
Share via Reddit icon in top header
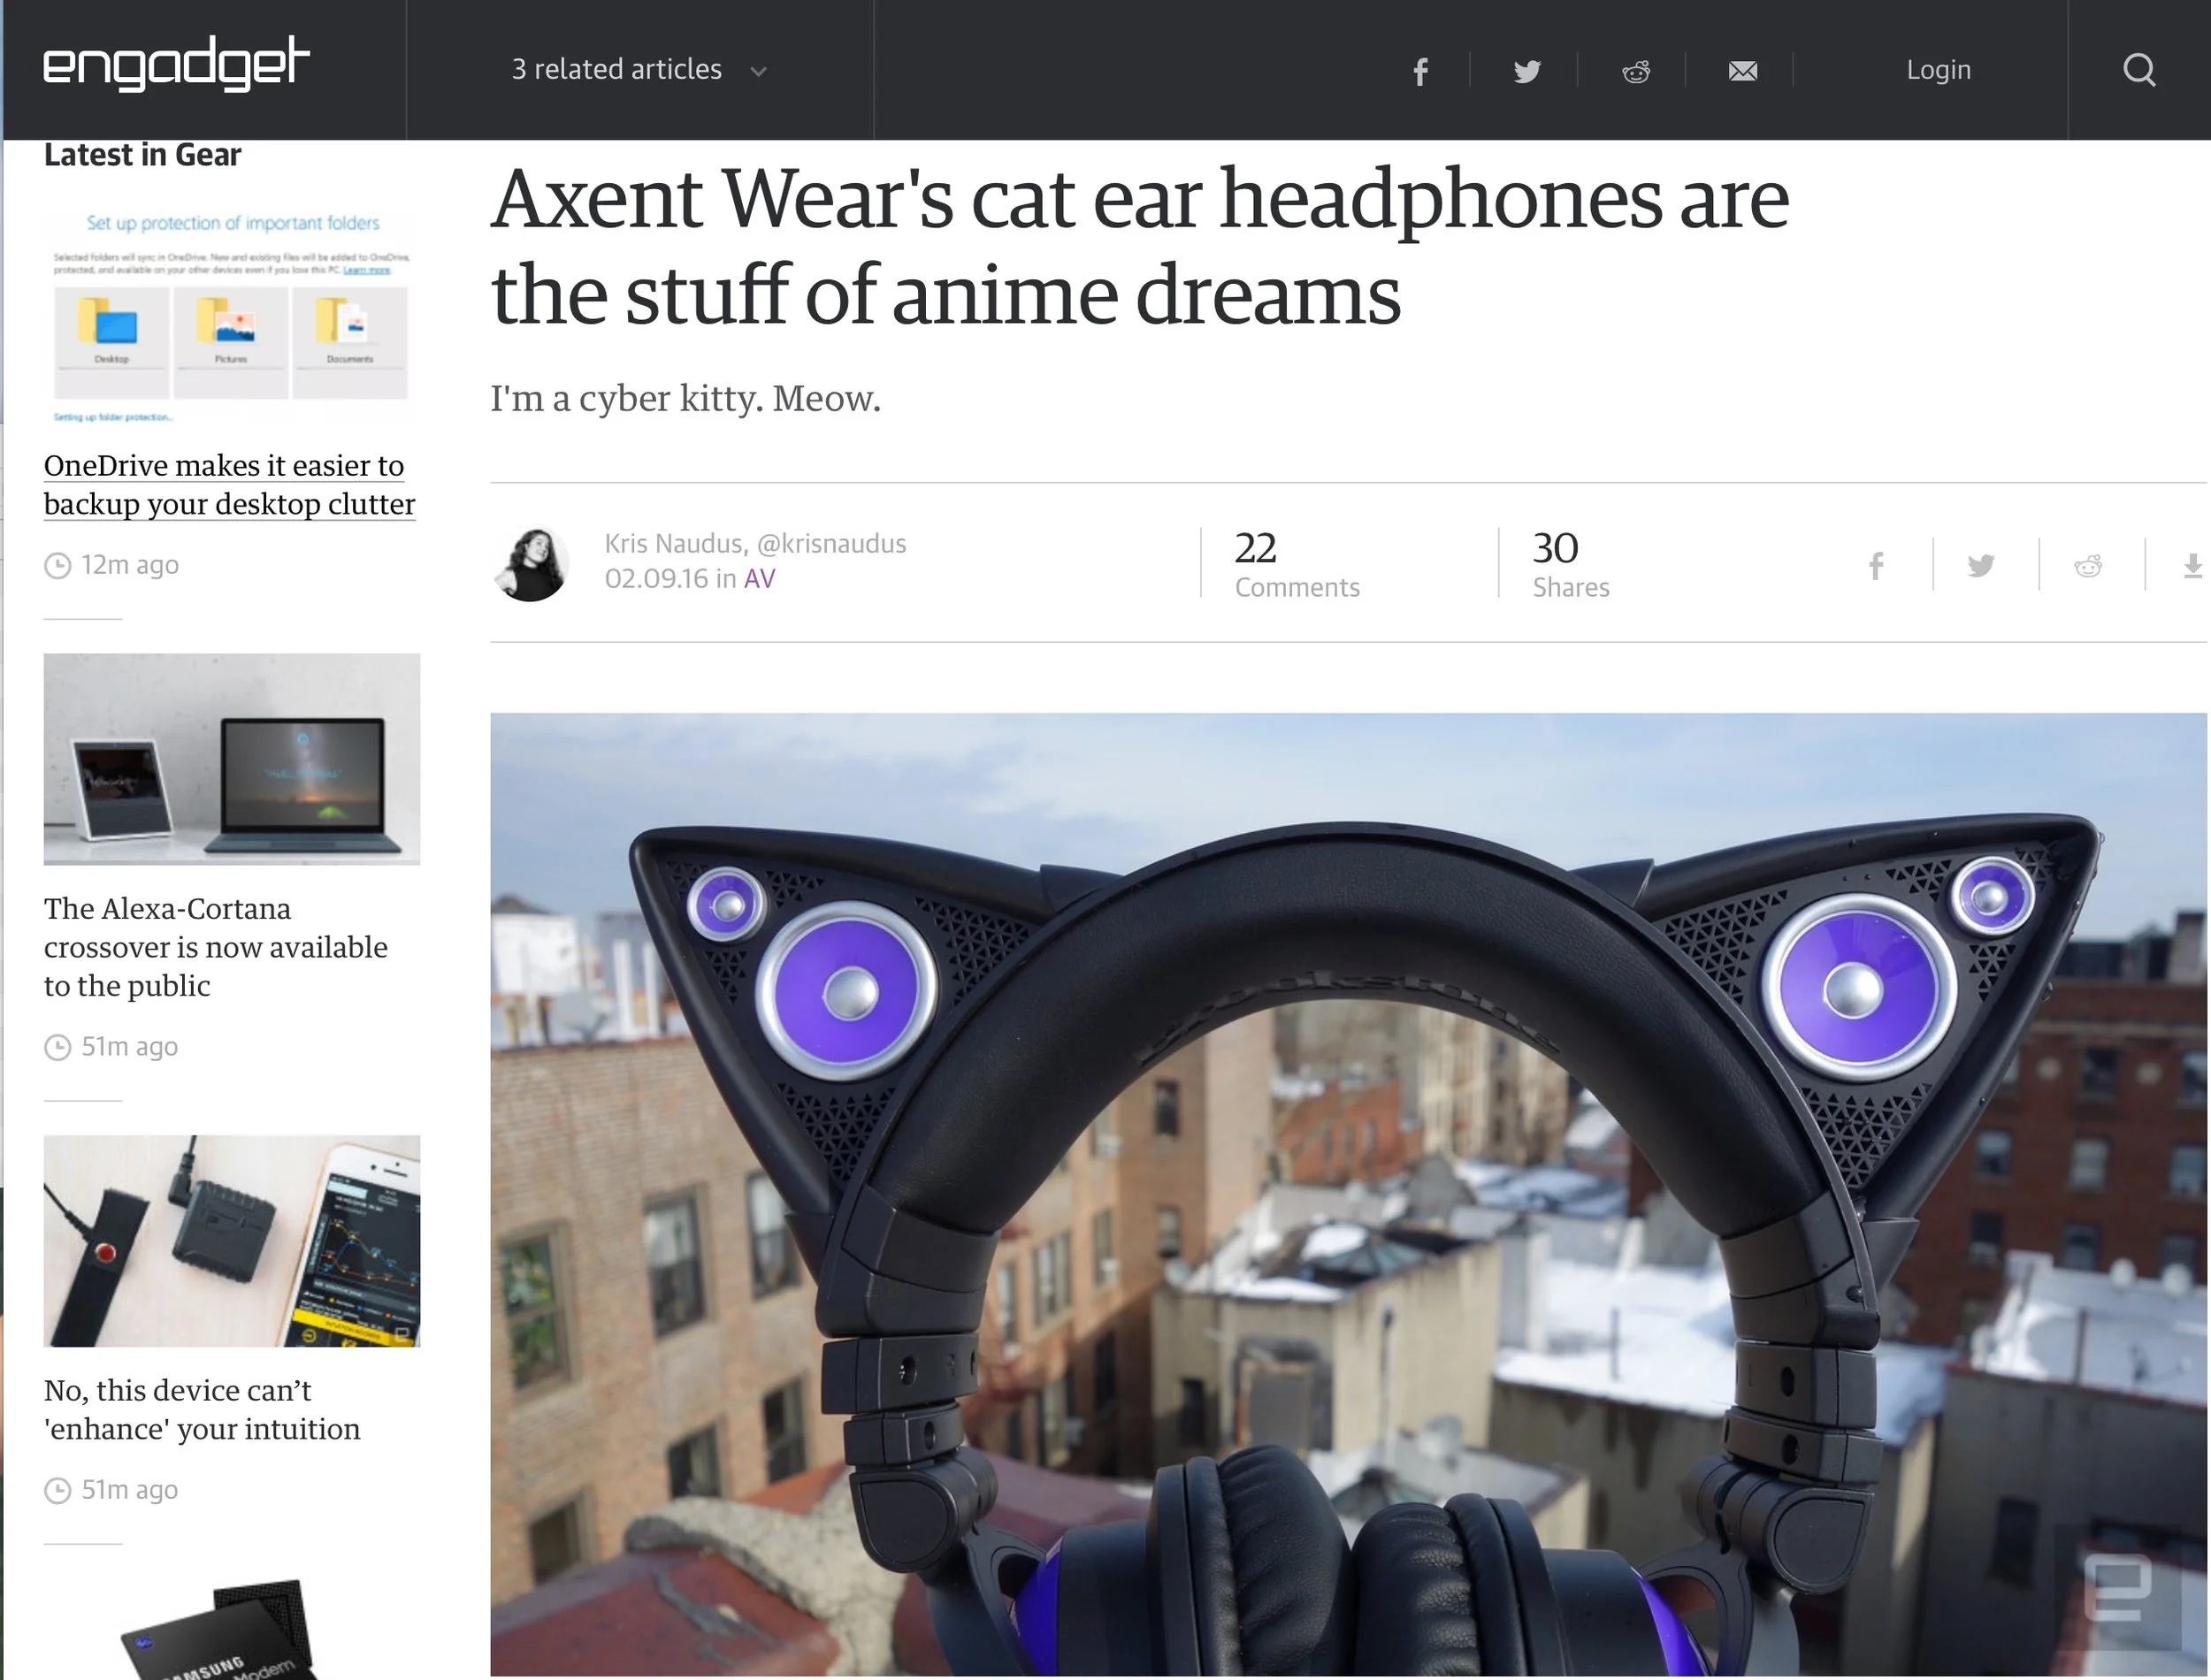point(1636,71)
